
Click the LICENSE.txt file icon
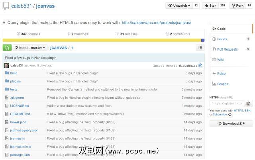[7, 106]
